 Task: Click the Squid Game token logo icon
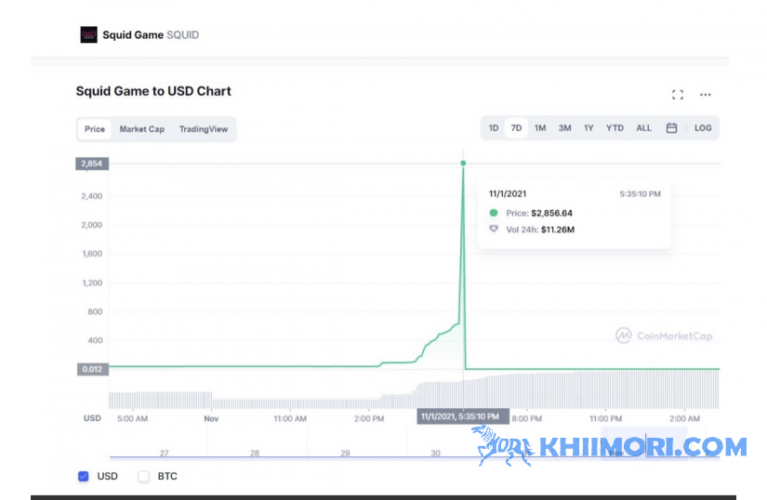coord(88,34)
